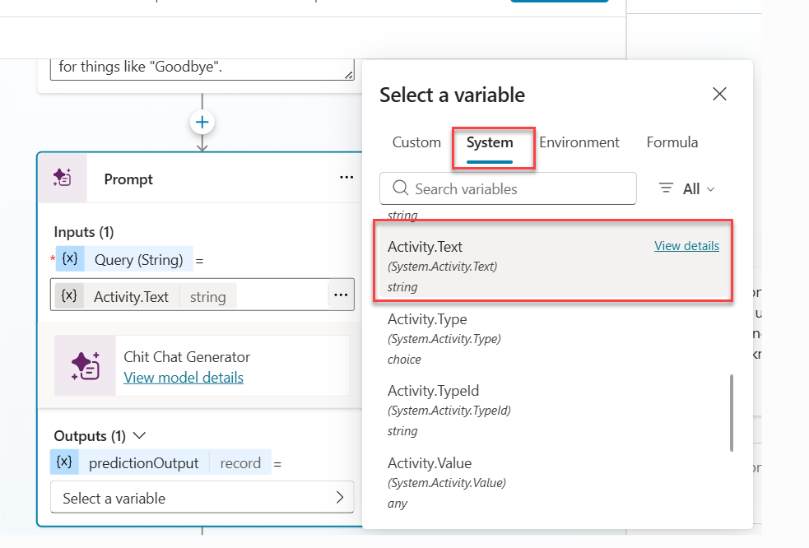
Task: Click View details for Activity.Text
Action: pyautogui.click(x=686, y=246)
